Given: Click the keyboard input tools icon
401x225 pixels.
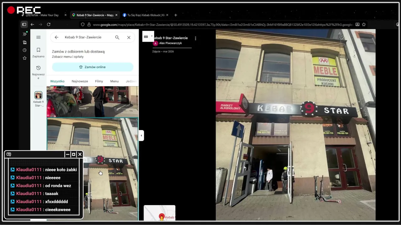Looking at the screenshot, I should [146, 37].
